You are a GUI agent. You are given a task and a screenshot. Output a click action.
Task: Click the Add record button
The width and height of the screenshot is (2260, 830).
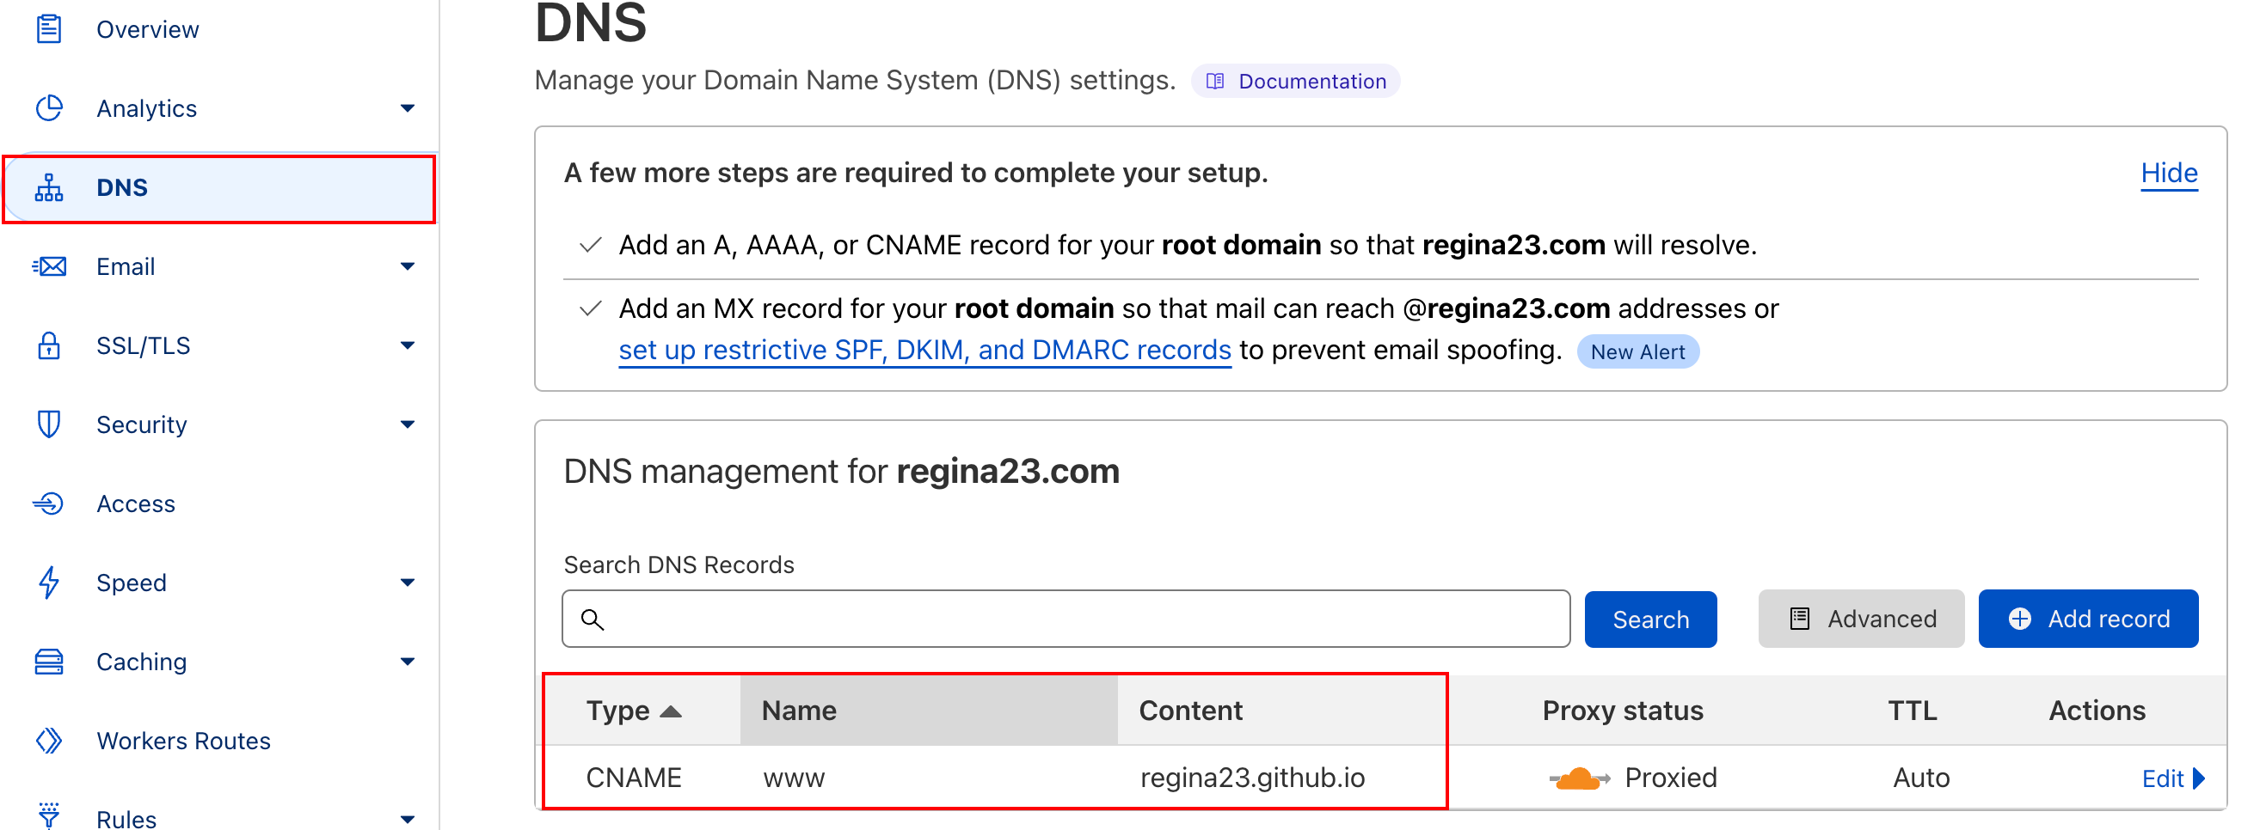pyautogui.click(x=2088, y=619)
